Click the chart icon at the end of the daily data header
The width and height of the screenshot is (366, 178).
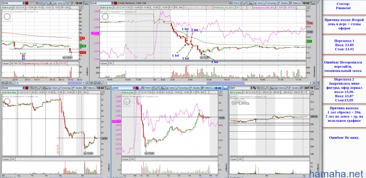(82, 7)
